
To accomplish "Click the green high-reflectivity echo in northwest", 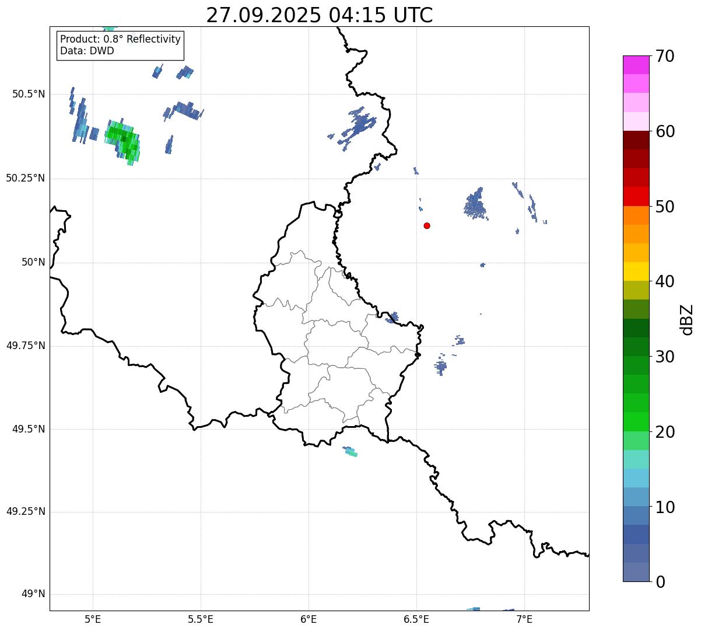I will [123, 142].
